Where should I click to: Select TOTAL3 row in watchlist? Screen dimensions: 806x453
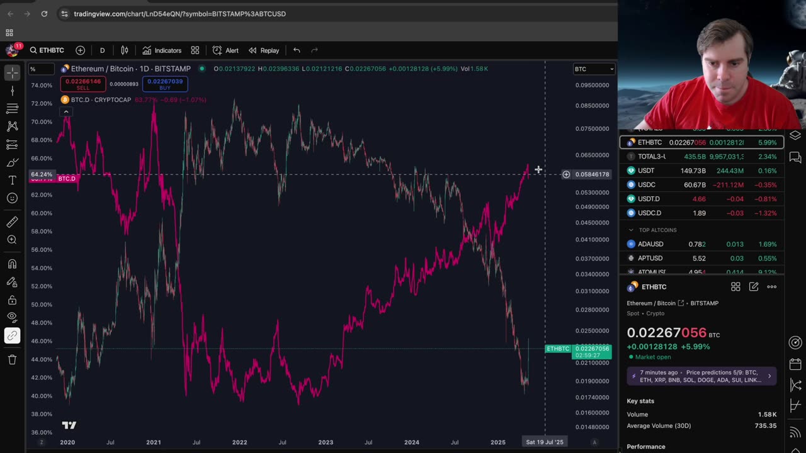(701, 156)
